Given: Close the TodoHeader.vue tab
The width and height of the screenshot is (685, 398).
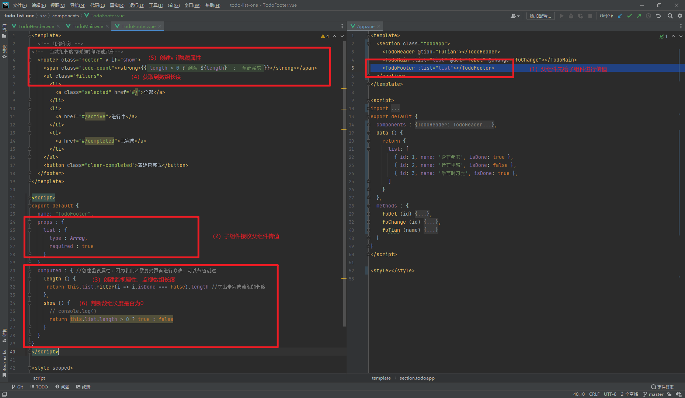Looking at the screenshot, I should pyautogui.click(x=58, y=27).
